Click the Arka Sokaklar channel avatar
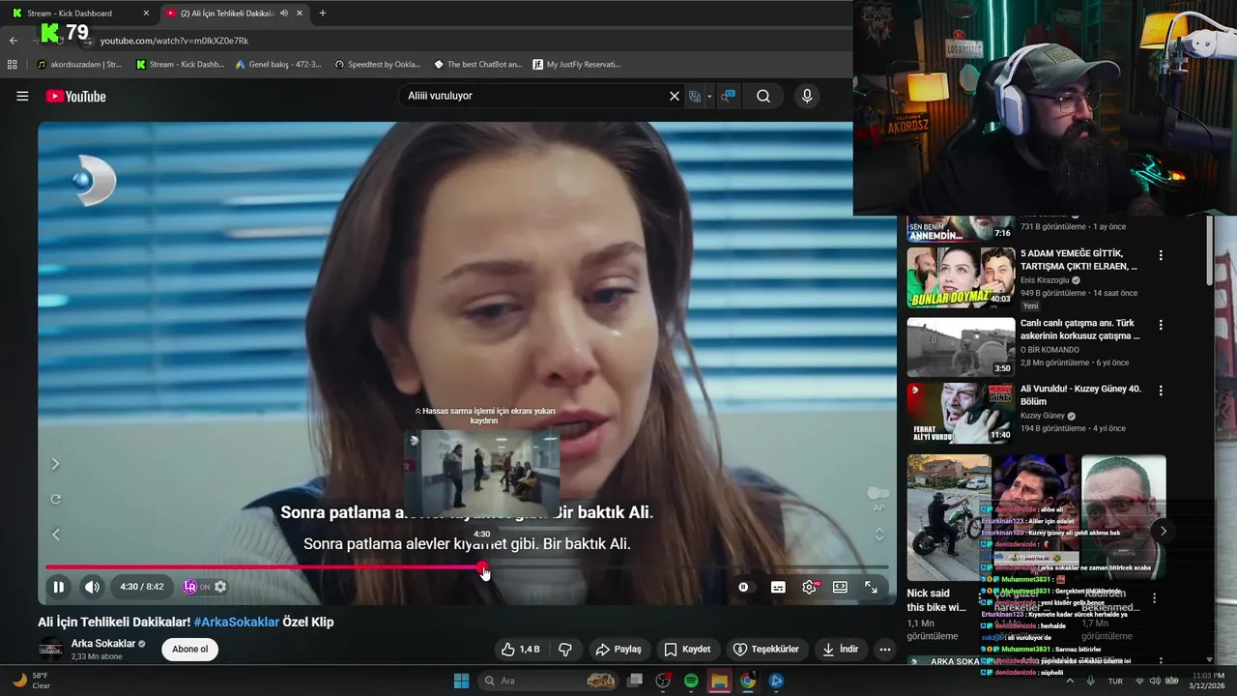 50,649
